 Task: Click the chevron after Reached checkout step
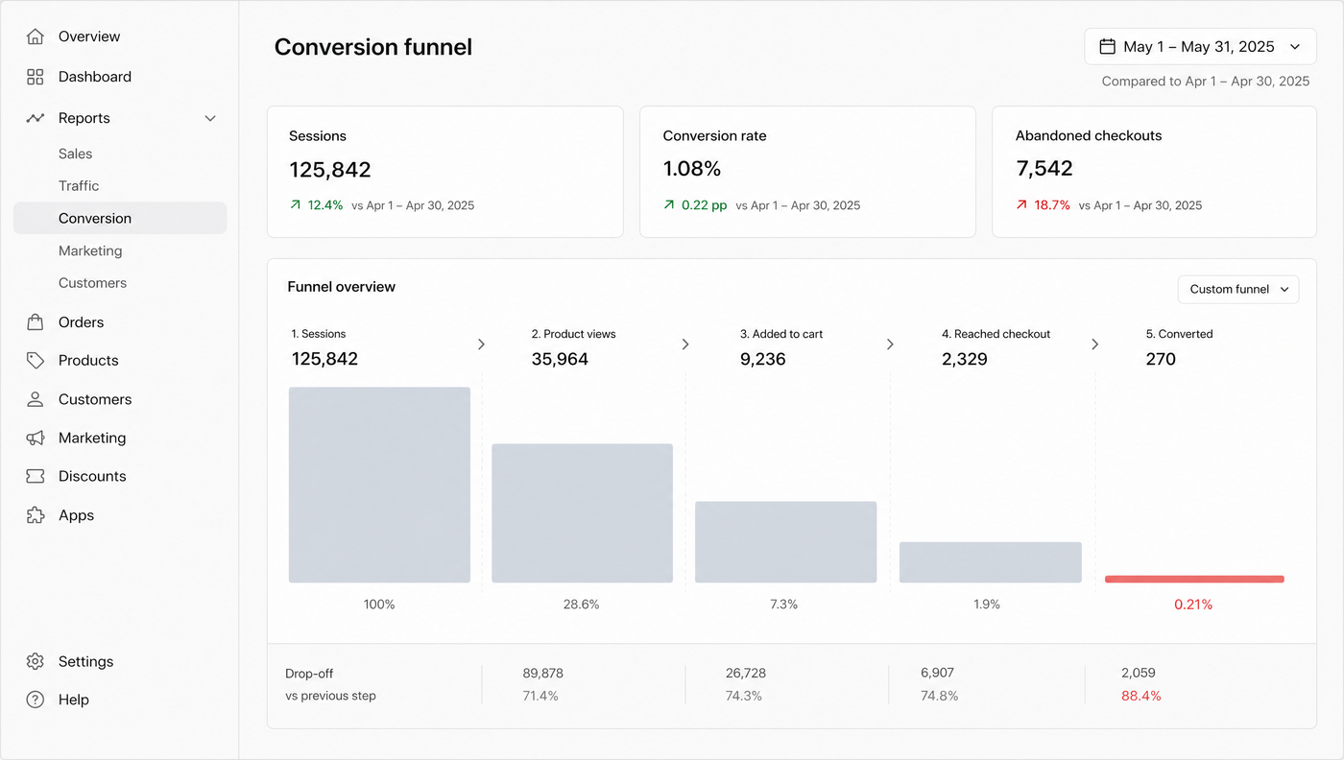coord(1095,344)
